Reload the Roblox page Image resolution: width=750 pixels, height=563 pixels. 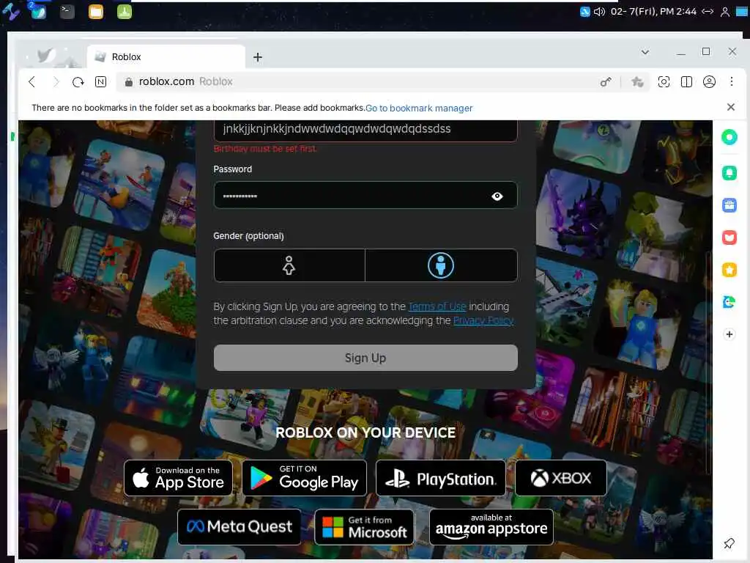(78, 82)
